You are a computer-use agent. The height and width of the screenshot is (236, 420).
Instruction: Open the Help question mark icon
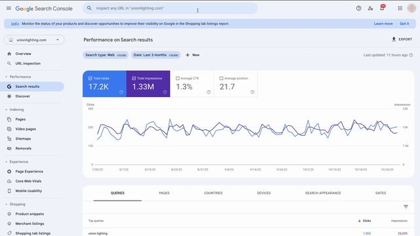pyautogui.click(x=359, y=9)
